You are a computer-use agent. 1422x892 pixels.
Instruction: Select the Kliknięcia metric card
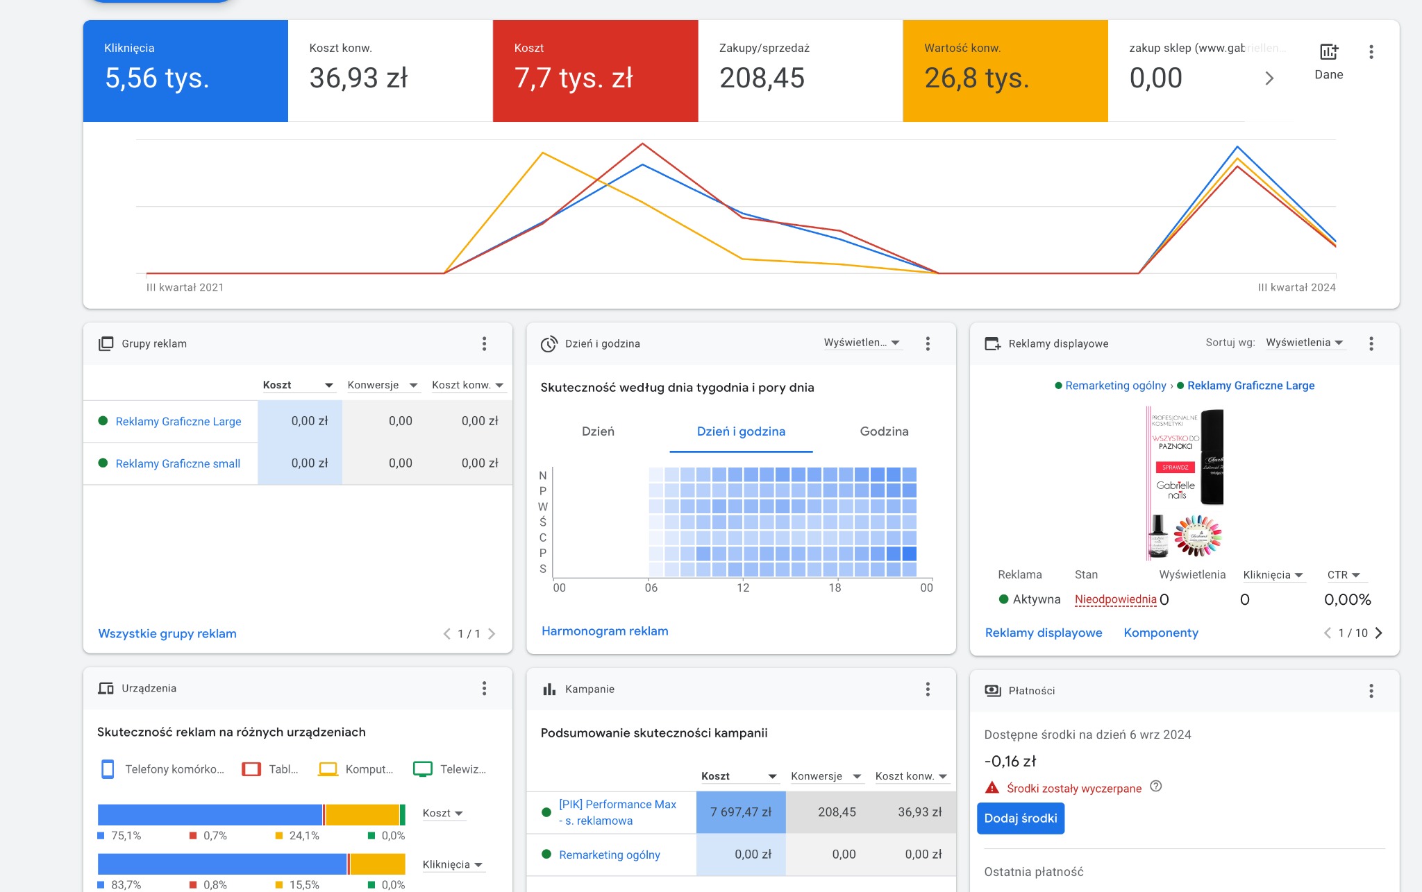point(184,69)
